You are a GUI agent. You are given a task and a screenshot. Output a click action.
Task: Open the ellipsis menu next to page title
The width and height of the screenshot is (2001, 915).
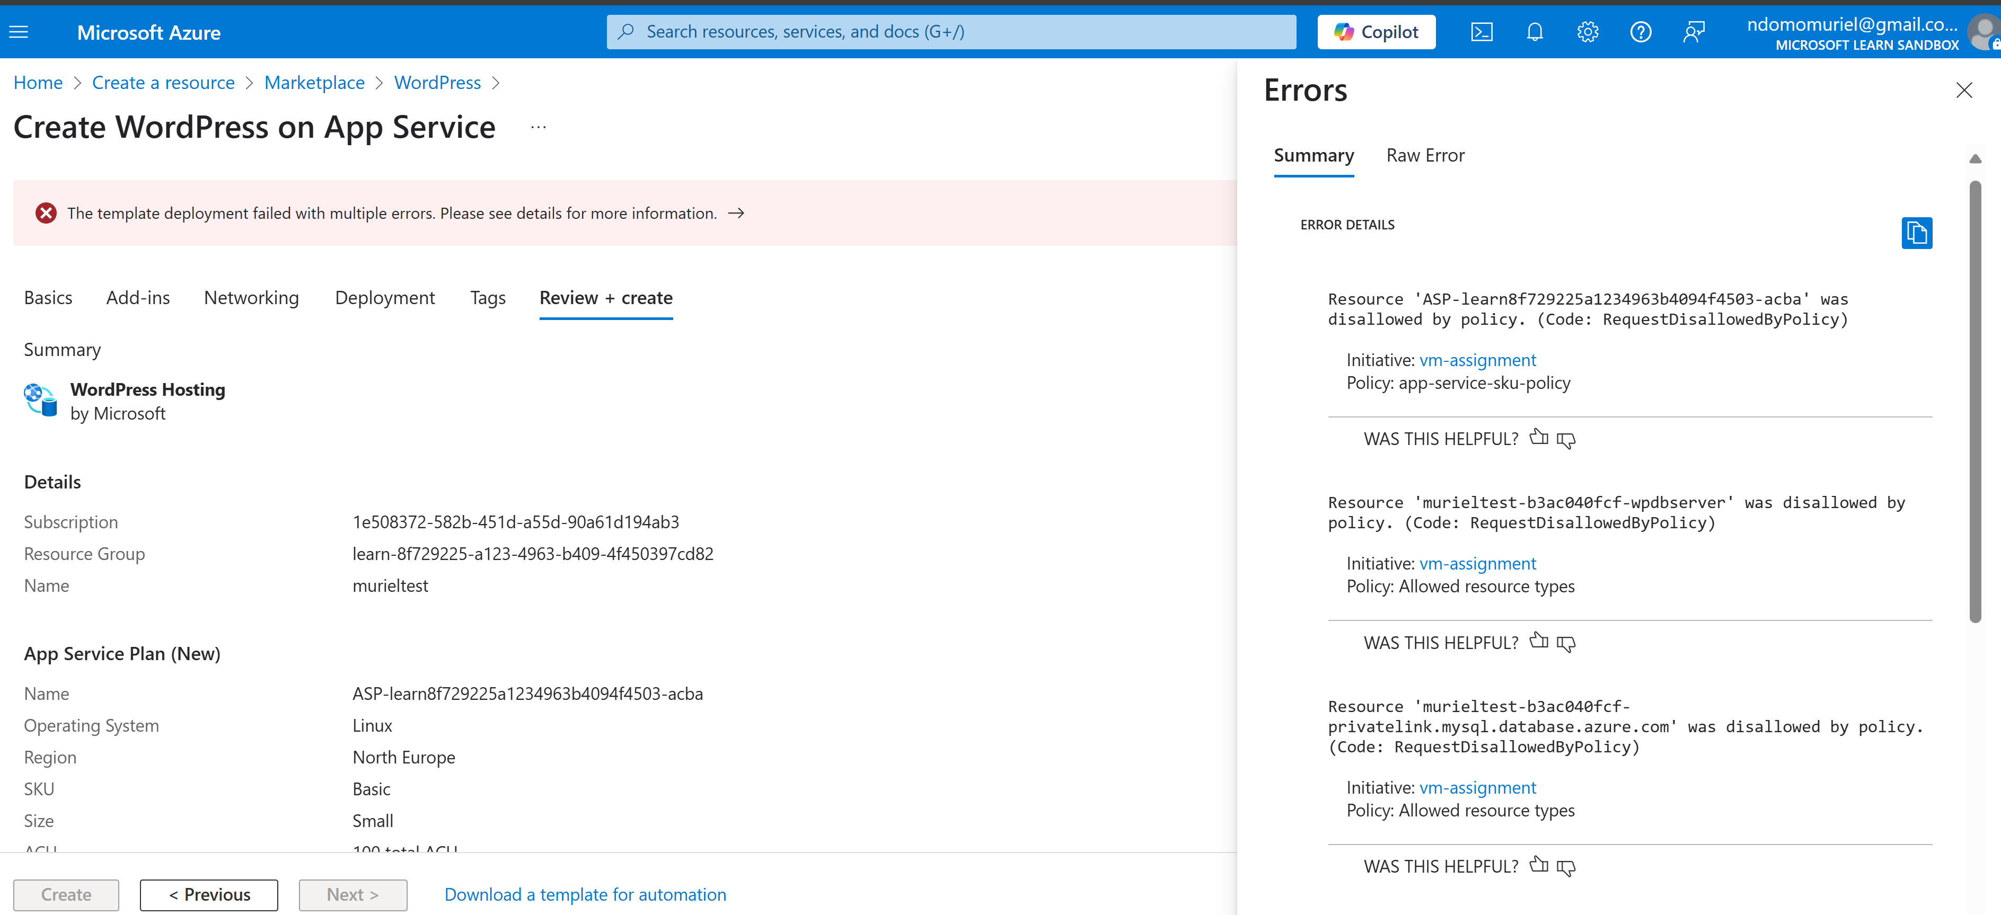coord(539,127)
